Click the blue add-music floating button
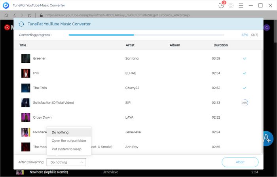The width and height of the screenshot is (277, 177). tap(268, 139)
